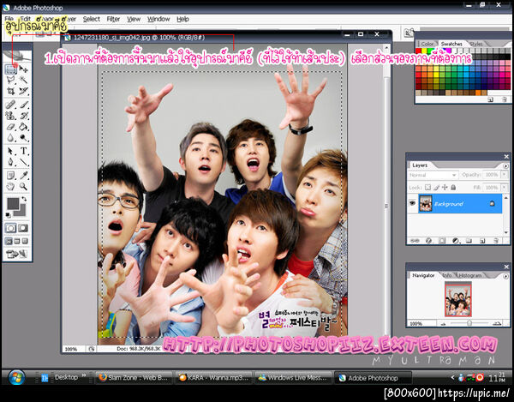The height and width of the screenshot is (402, 514).
Task: Select the Lasso tool
Action: click(11, 80)
